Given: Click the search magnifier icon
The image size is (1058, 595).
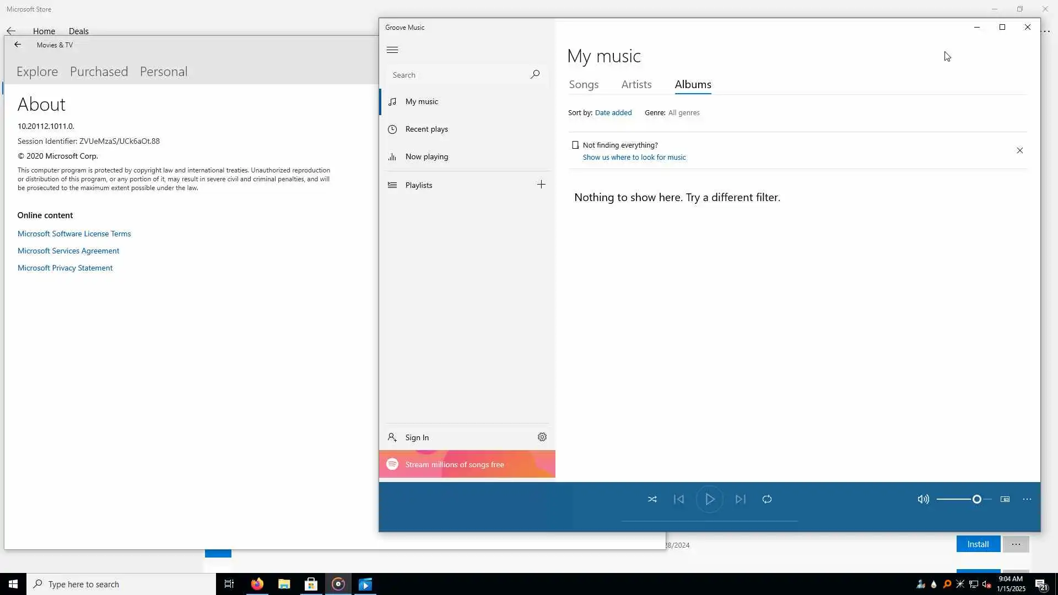Looking at the screenshot, I should [x=535, y=74].
